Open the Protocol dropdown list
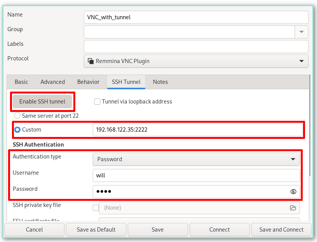 click(x=301, y=61)
